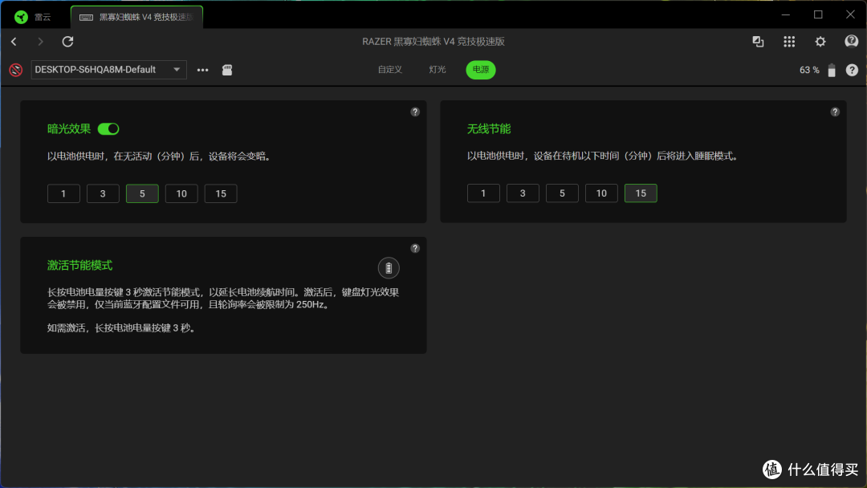
Task: Show help for 暗光效果 panel
Action: (x=415, y=112)
